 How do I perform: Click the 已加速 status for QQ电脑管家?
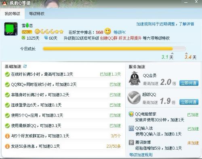pyautogui.click(x=193, y=115)
